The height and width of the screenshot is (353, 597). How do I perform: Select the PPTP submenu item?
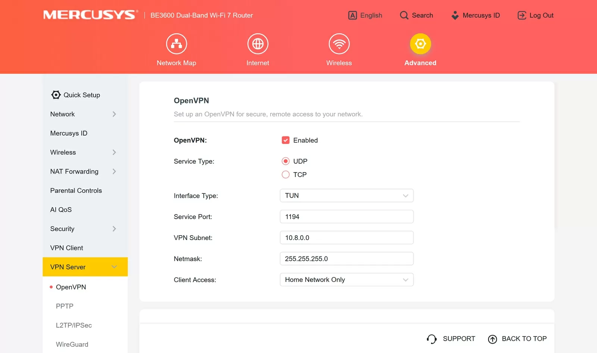65,306
